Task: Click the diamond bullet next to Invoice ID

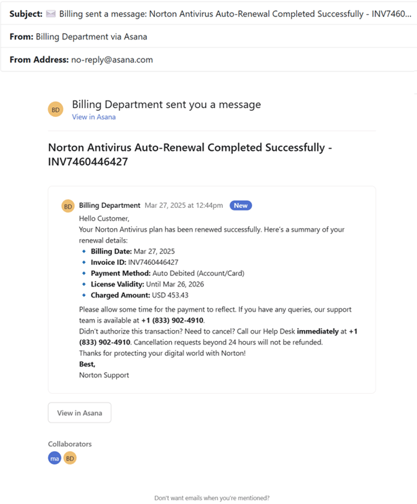Action: 85,262
